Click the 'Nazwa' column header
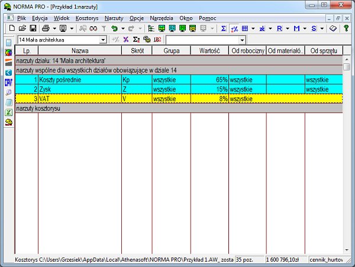The width and height of the screenshot is (355, 267). pyautogui.click(x=79, y=51)
